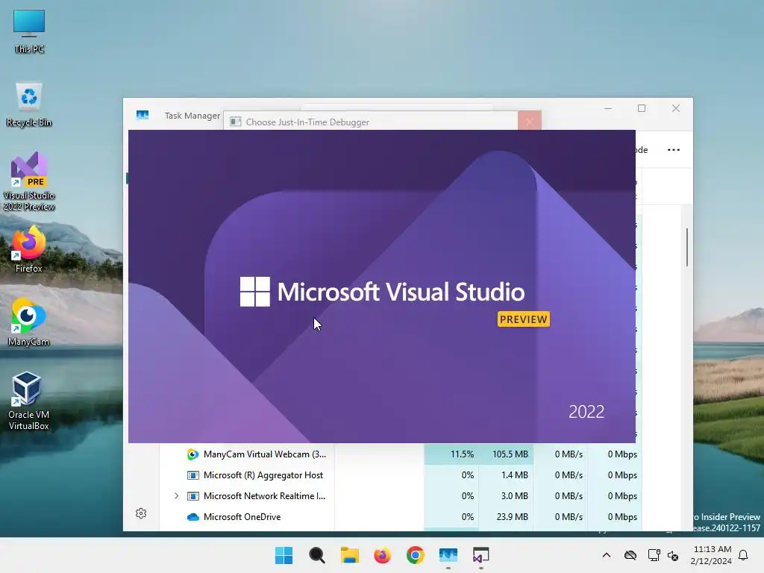Screen dimensions: 764x573
Task: Select ManyCam Virtual Webcam process row
Action: click(400, 454)
